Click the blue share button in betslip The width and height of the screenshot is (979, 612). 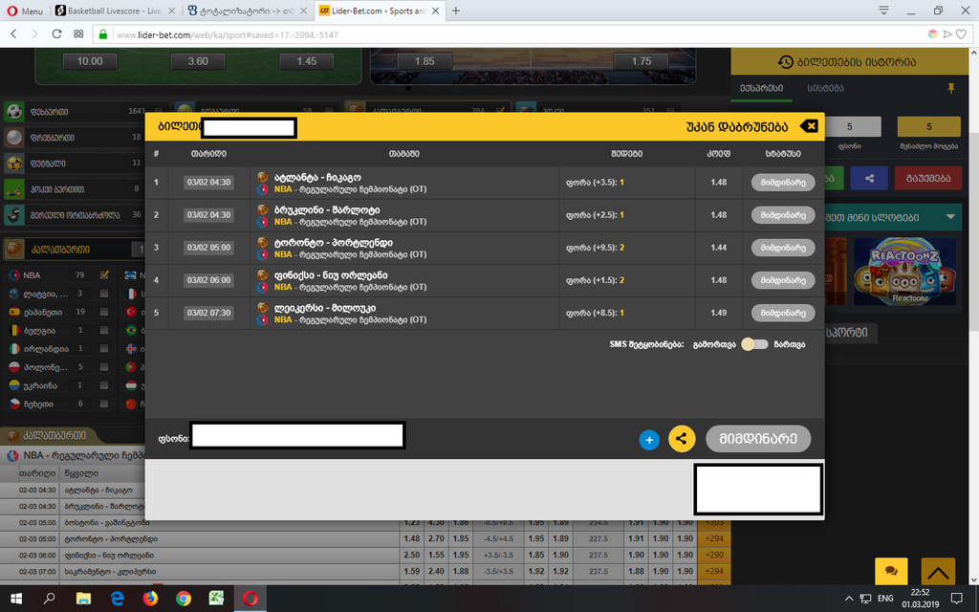coord(869,178)
